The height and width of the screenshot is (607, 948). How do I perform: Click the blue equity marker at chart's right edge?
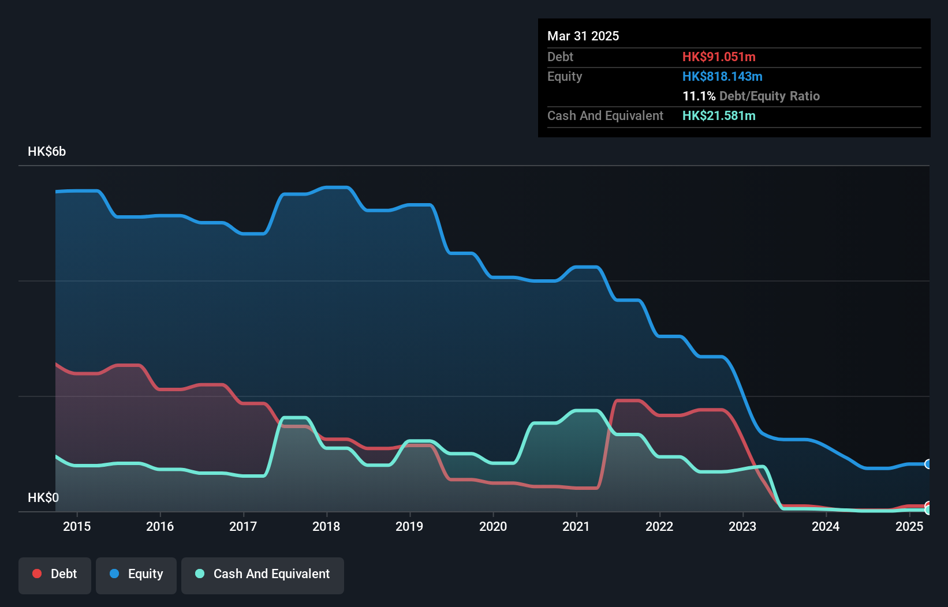pos(928,464)
